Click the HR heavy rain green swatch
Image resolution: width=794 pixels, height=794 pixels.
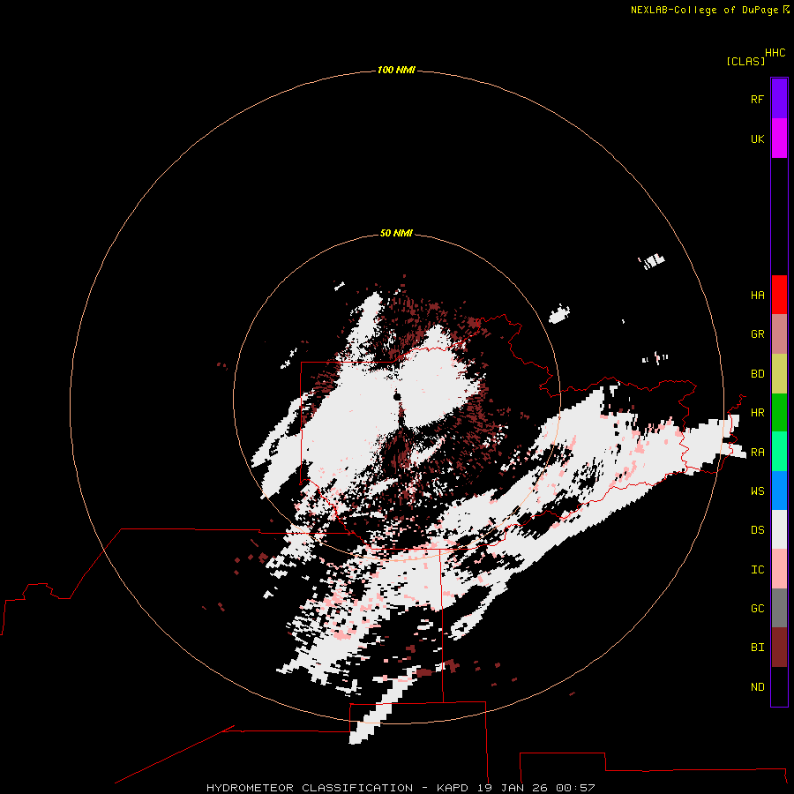click(x=779, y=413)
